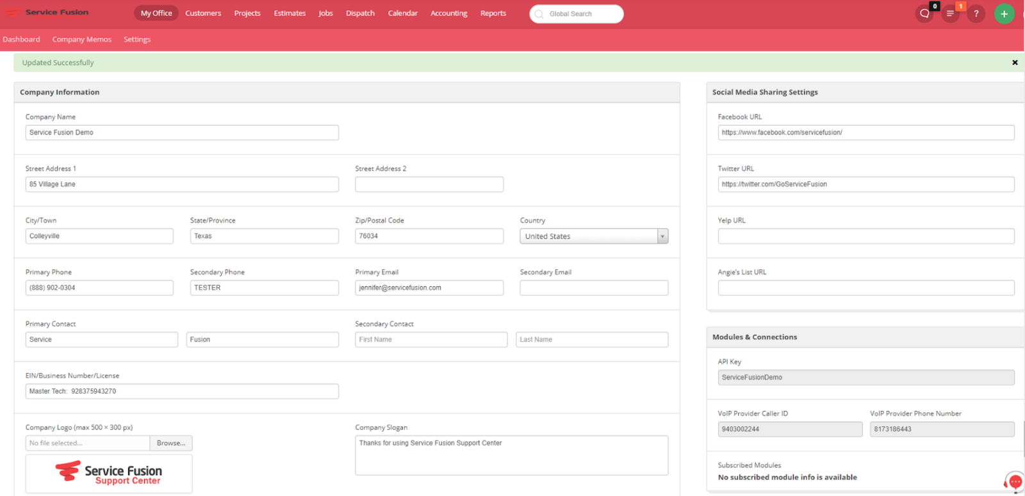This screenshot has height=496, width=1025.
Task: Click the Yelp URL field
Action: click(866, 236)
